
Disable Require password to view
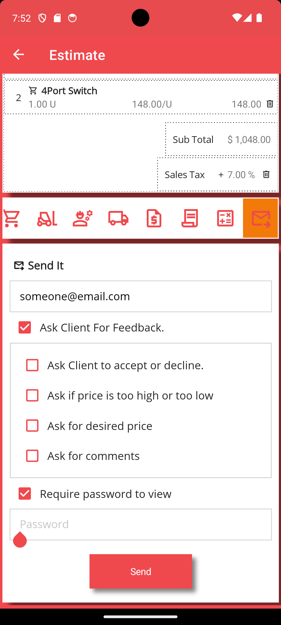(25, 493)
